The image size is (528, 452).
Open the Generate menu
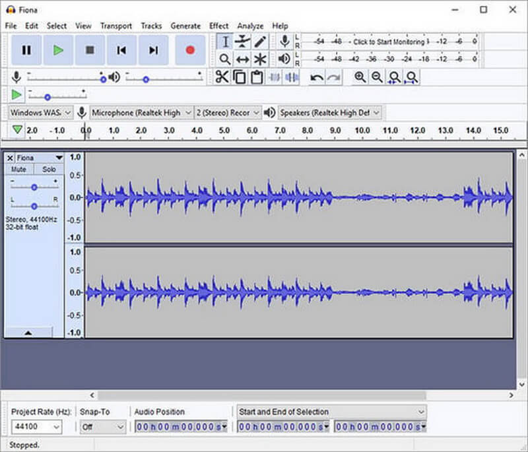[185, 26]
